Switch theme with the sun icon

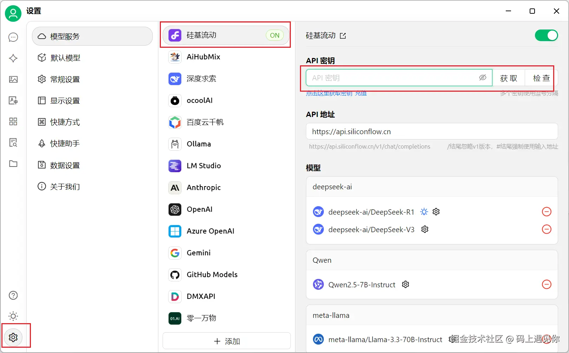13,316
